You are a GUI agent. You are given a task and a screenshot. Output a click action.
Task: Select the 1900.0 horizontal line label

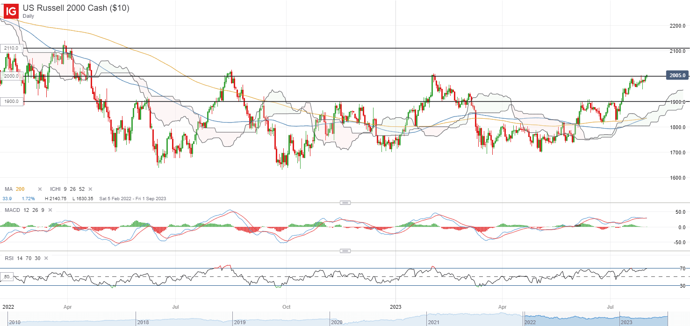11,101
